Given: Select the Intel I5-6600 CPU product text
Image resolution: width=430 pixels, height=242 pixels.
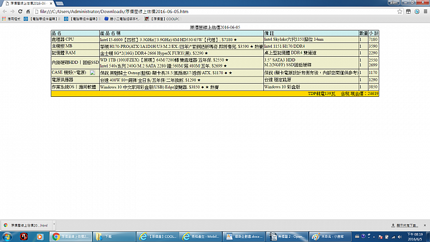Looking at the screenshot, I should coord(168,40).
